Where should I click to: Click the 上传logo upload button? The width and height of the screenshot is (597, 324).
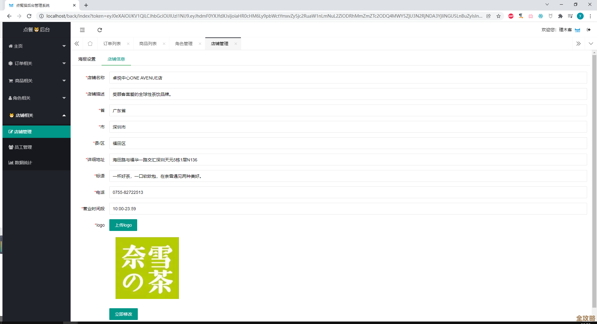pyautogui.click(x=123, y=225)
